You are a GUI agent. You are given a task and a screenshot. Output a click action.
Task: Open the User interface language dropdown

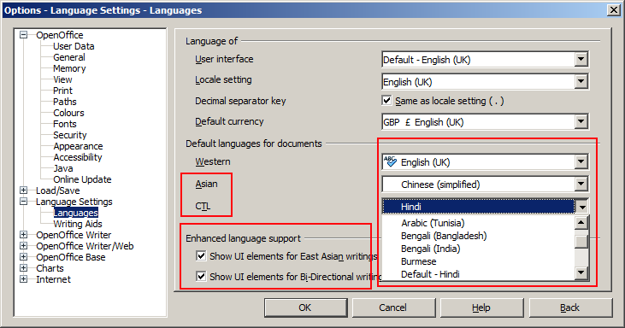(x=581, y=60)
